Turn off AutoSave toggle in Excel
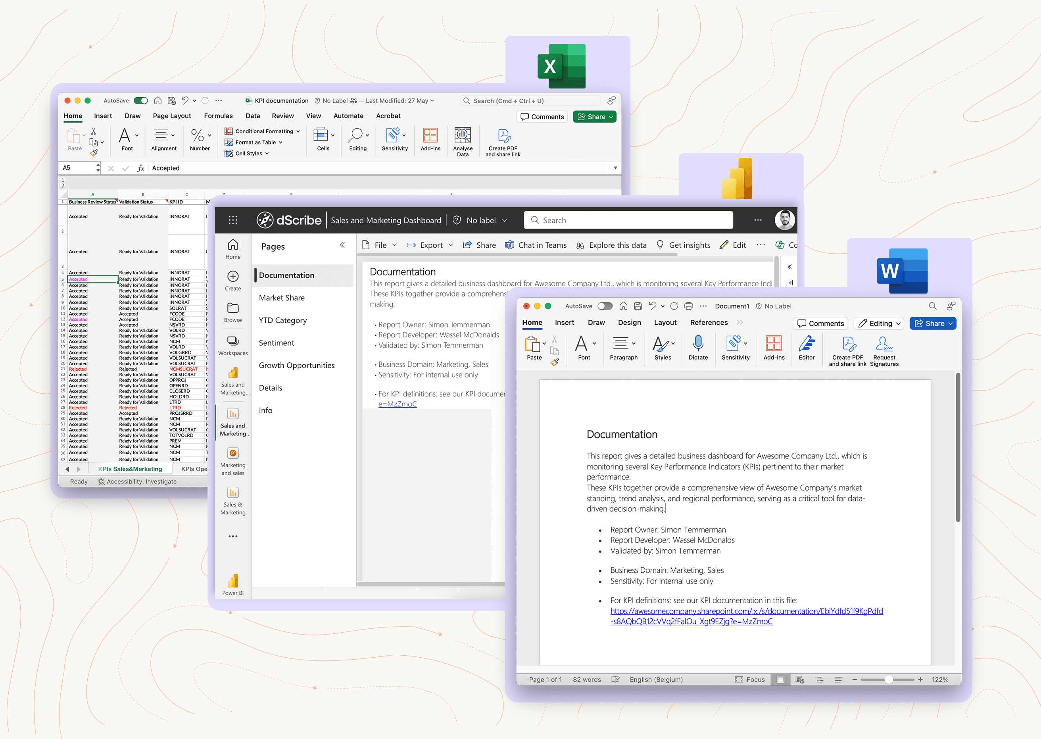Viewport: 1041px width, 739px height. pos(140,100)
